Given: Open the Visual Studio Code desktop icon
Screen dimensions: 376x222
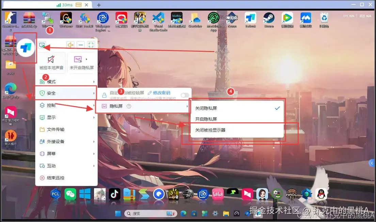Looking at the screenshot, I should coord(158,21).
